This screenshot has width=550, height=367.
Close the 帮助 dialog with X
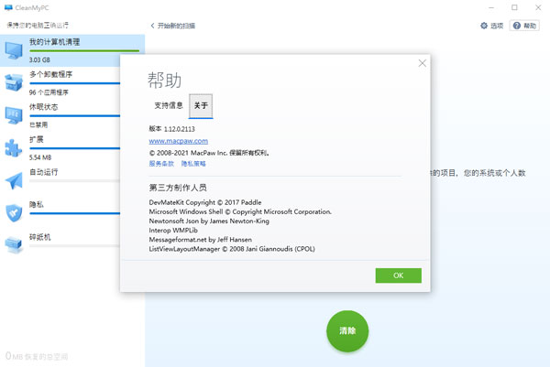coord(423,63)
